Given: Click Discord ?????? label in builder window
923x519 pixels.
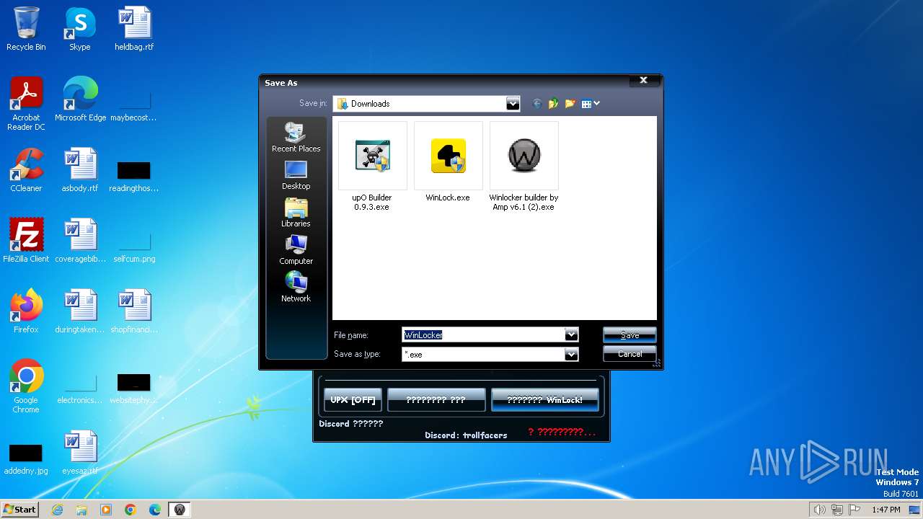Looking at the screenshot, I should tap(351, 424).
